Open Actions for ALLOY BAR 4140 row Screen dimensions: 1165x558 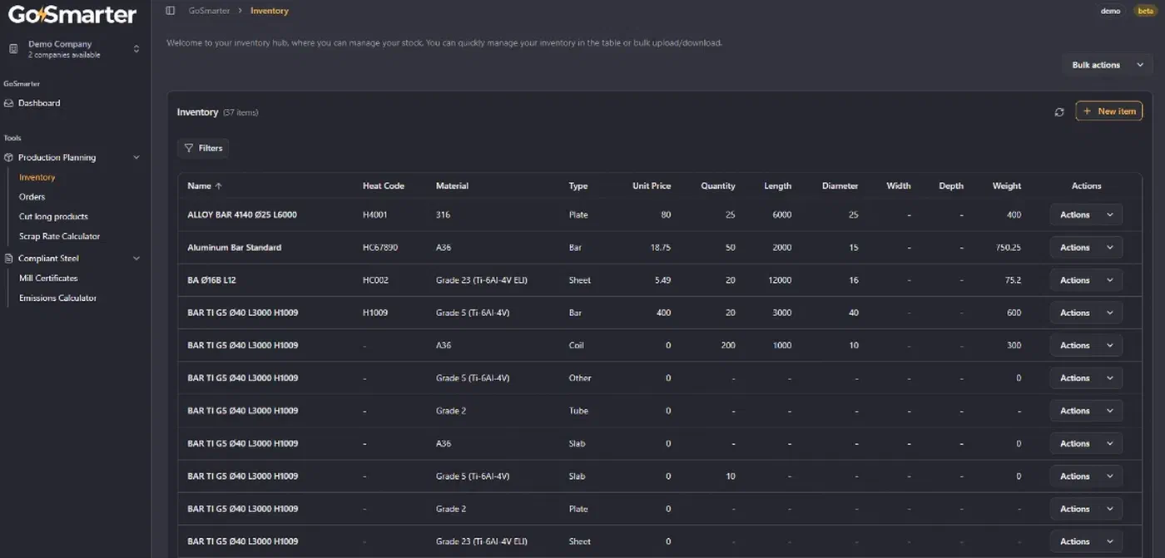pyautogui.click(x=1086, y=215)
